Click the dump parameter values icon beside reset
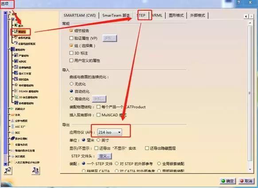The width and height of the screenshot is (258, 188). (35, 170)
